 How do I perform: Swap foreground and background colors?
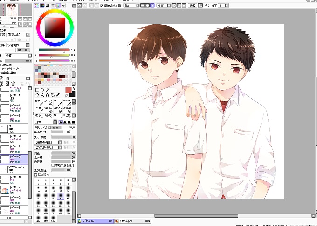pos(74,88)
